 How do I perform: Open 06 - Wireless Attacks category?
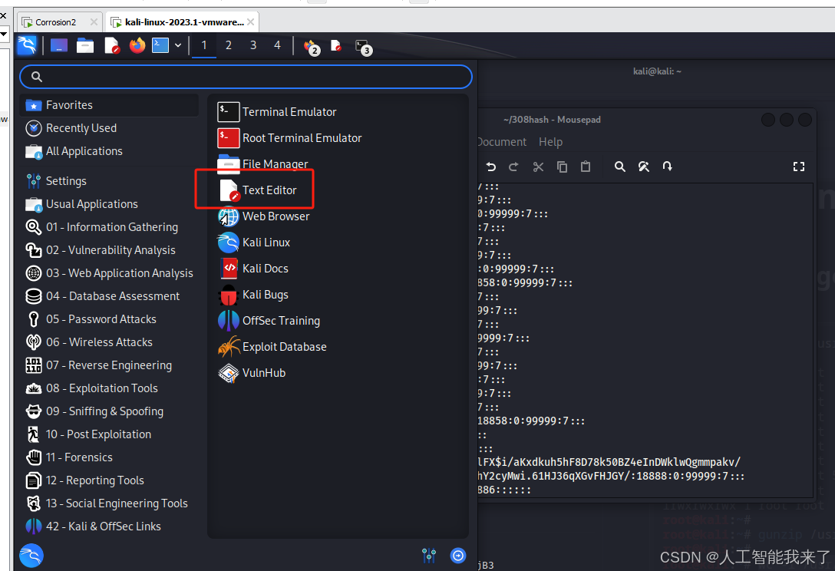(x=109, y=342)
